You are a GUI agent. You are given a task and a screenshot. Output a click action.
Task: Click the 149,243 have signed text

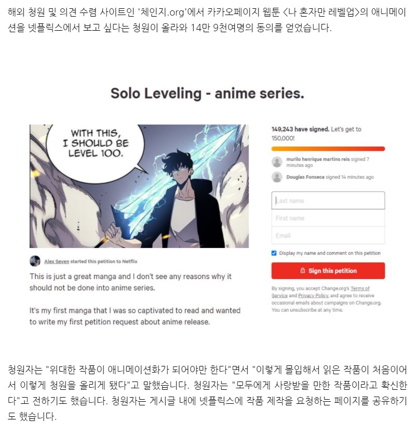(300, 129)
